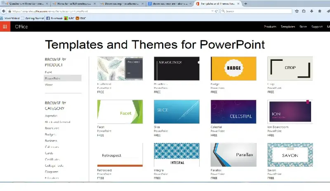
Task: Browse Excel templates in the sidebar
Action: [x=48, y=72]
